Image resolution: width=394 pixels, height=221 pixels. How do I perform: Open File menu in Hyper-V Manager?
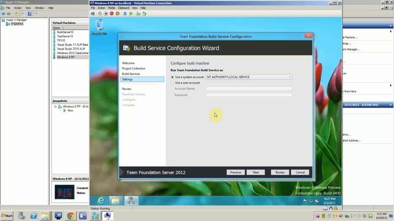coord(8,8)
